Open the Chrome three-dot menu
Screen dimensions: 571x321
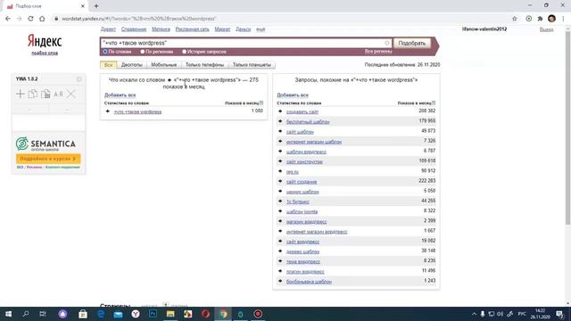point(563,19)
